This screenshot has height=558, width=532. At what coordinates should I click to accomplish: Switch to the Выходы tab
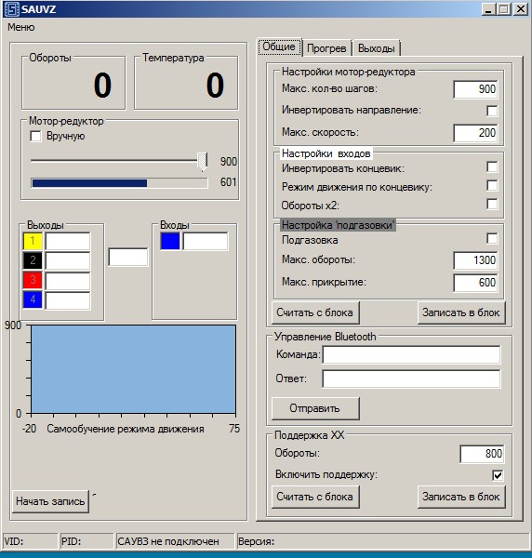376,48
